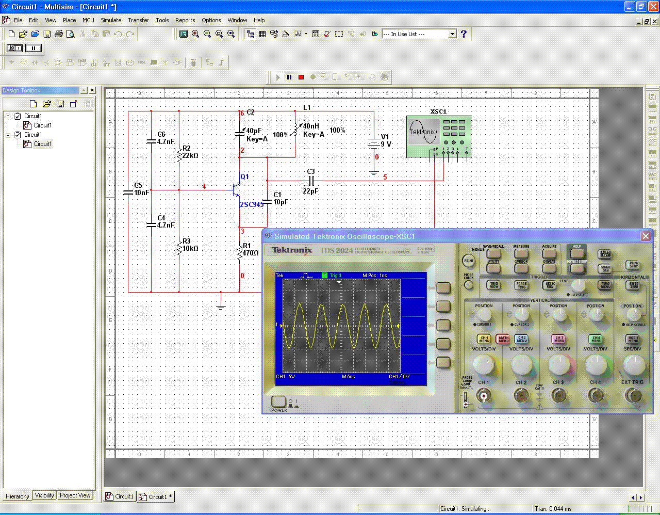Click the Electrical Rules Check icon

click(327, 34)
